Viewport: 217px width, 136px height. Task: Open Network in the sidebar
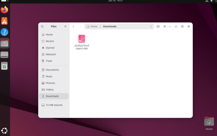pos(54,54)
